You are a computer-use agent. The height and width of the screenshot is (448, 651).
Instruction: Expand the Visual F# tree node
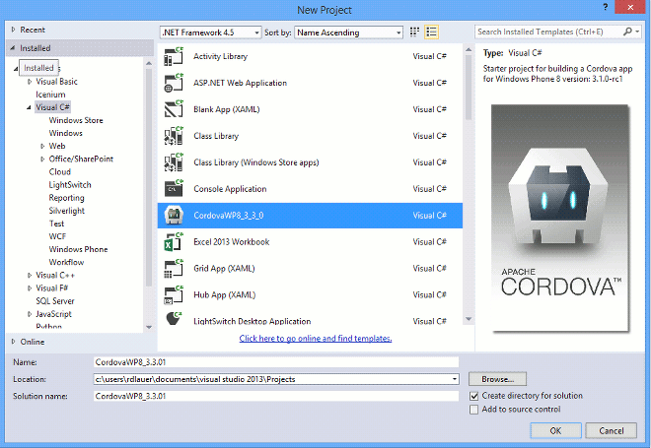(x=30, y=288)
